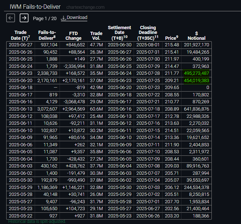Select fails-to-deliver value 3,072,607
This screenshot has height=224, width=241.
click(x=47, y=109)
